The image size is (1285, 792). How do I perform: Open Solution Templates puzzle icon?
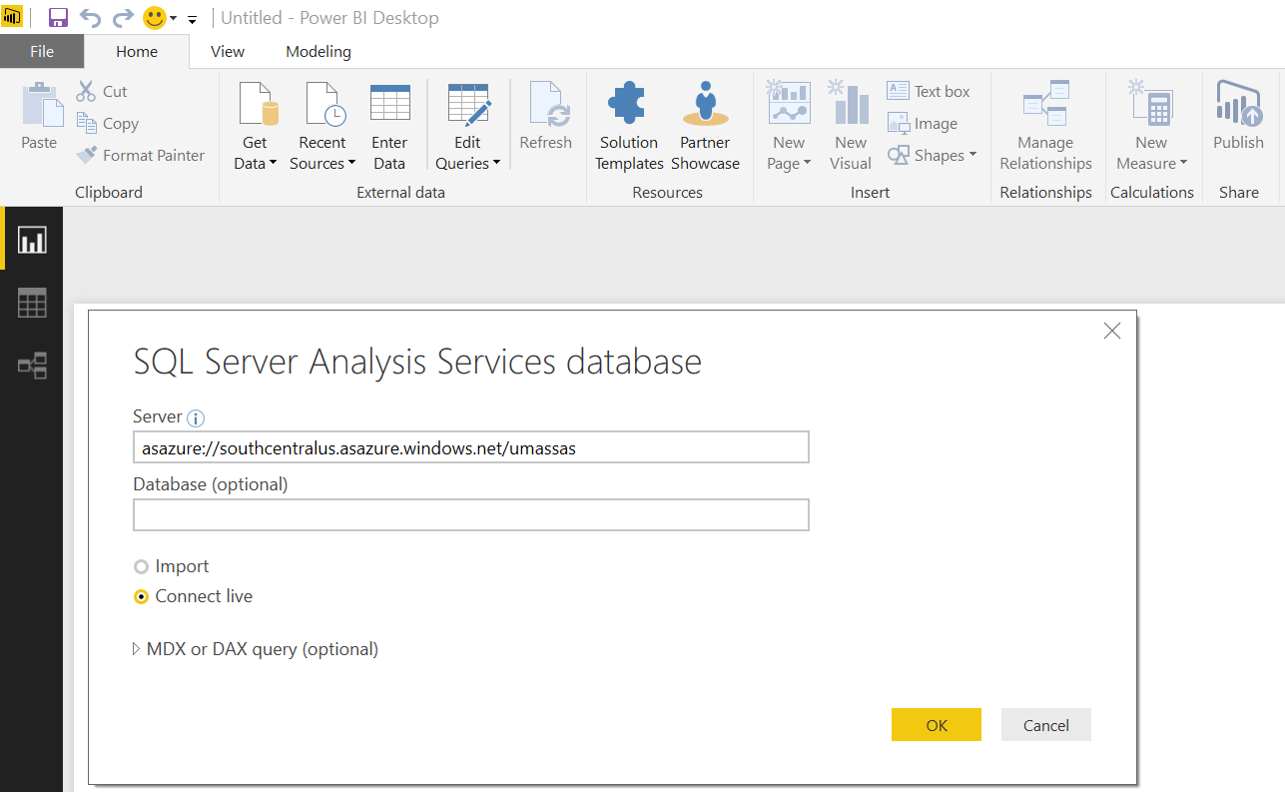click(x=628, y=104)
